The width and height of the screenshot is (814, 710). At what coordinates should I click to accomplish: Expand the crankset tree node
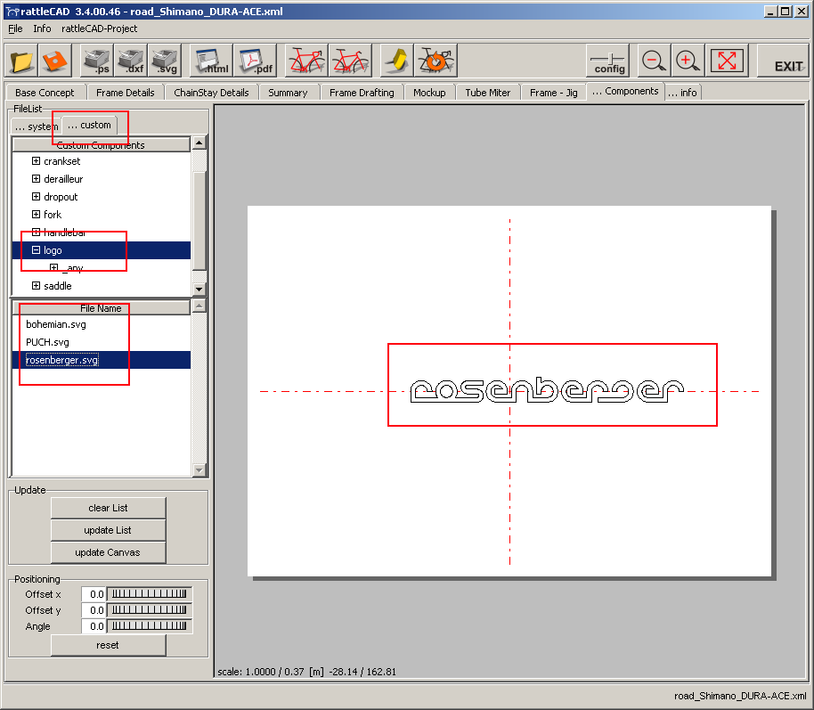pyautogui.click(x=36, y=161)
